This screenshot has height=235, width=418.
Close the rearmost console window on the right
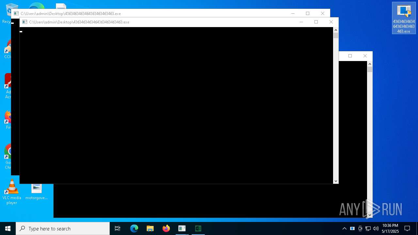(365, 56)
